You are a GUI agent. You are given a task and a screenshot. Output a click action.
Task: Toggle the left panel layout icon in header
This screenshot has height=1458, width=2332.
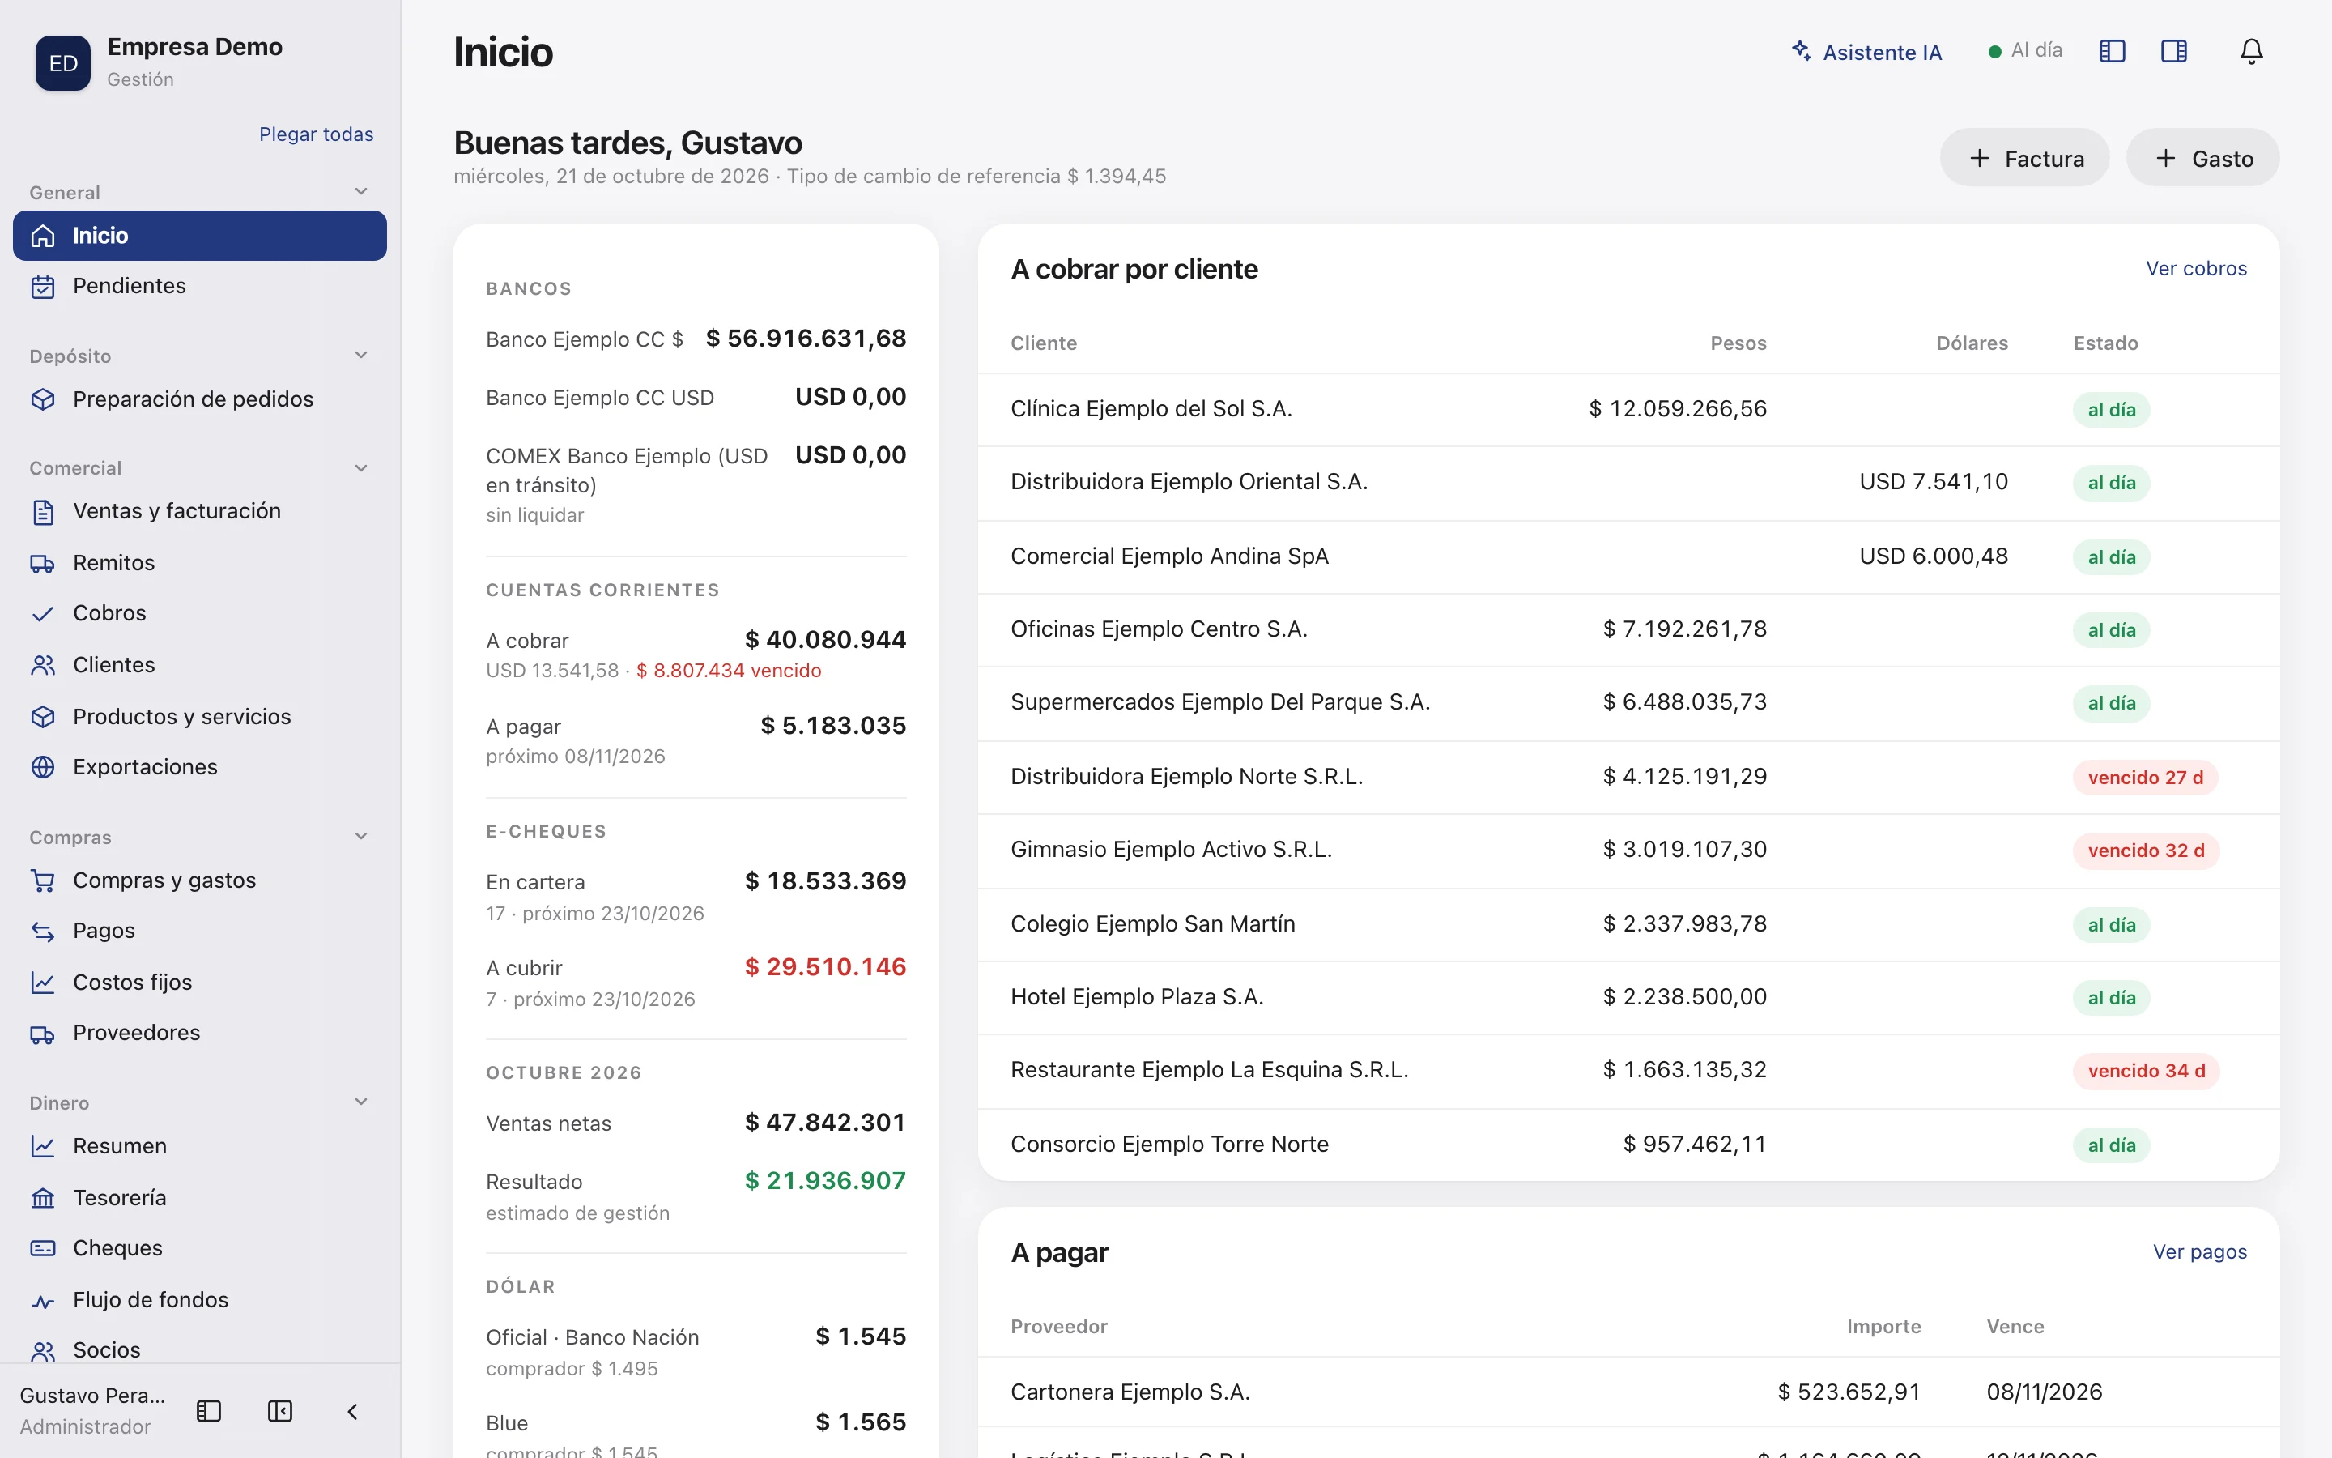point(2111,51)
